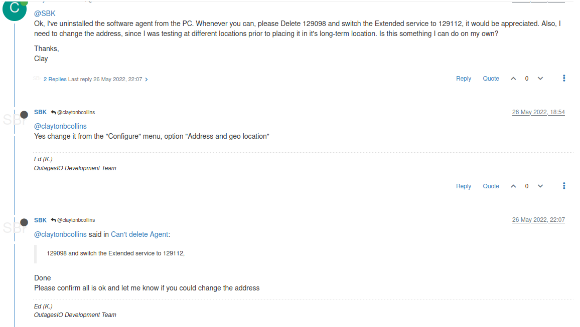The height and width of the screenshot is (327, 580).
Task: Open the 26 May 2022, 22:07 timestamp
Action: [x=538, y=220]
